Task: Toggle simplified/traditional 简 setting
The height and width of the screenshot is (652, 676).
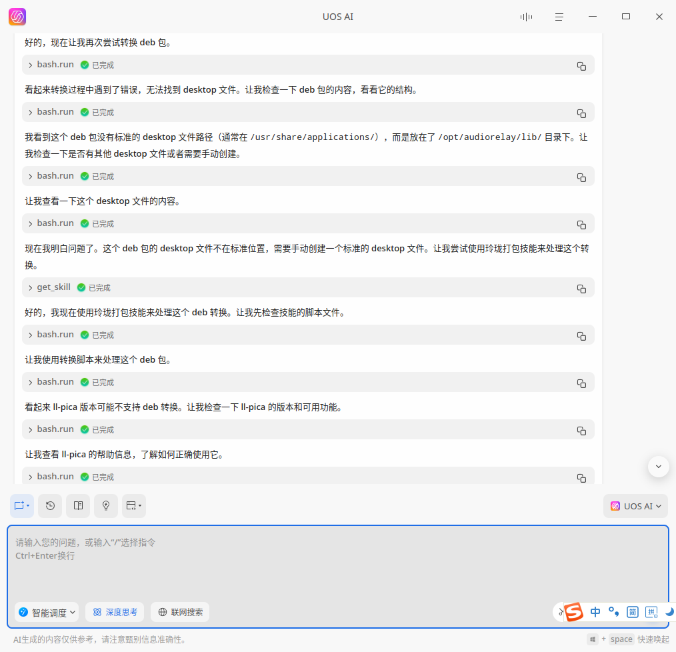Action: point(633,612)
